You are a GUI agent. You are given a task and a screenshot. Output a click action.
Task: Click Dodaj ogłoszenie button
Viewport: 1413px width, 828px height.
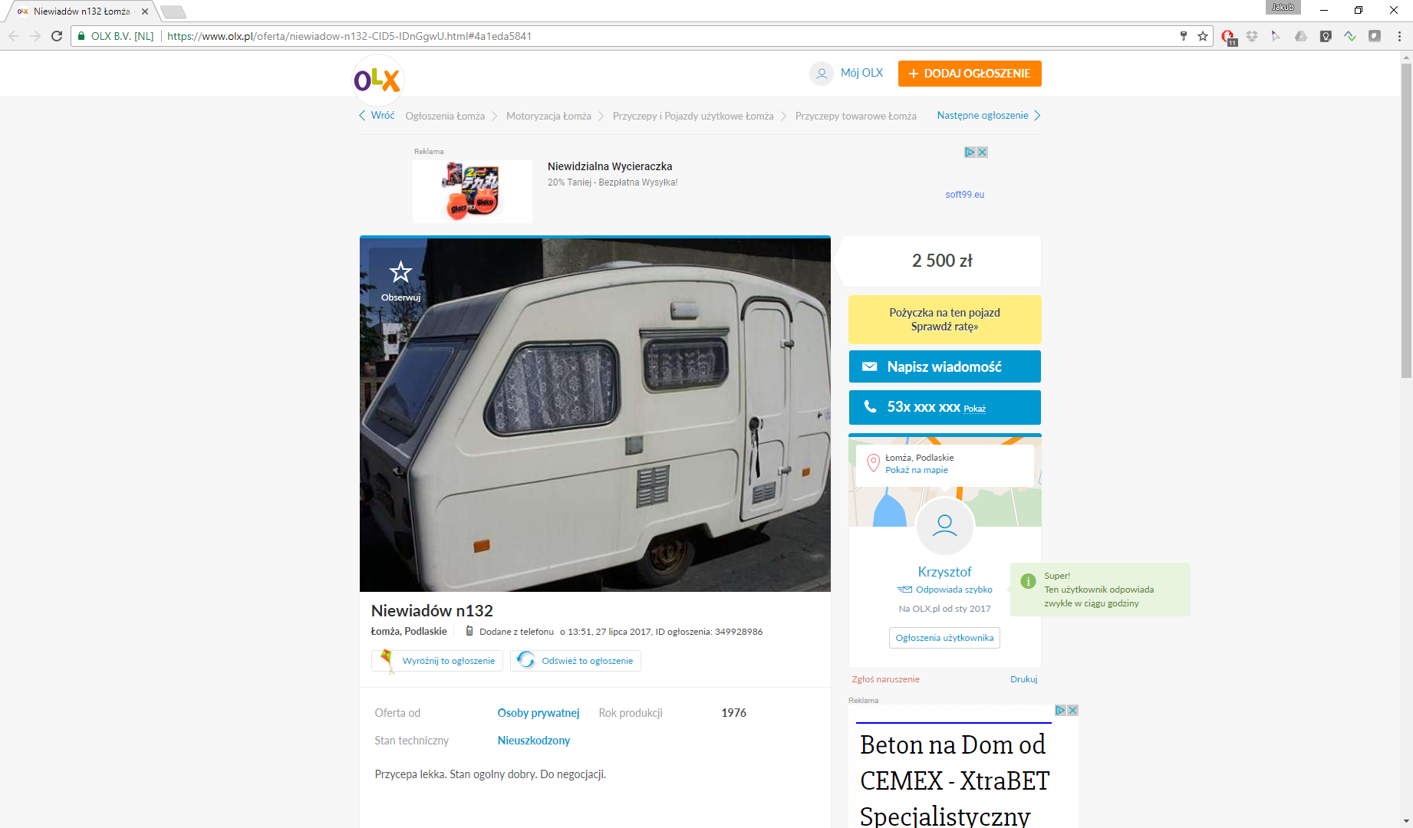tap(970, 74)
